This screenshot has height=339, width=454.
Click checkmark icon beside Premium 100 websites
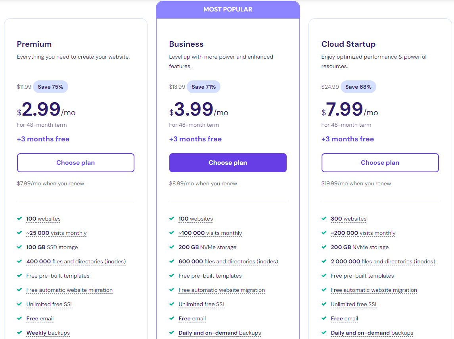pyautogui.click(x=19, y=219)
